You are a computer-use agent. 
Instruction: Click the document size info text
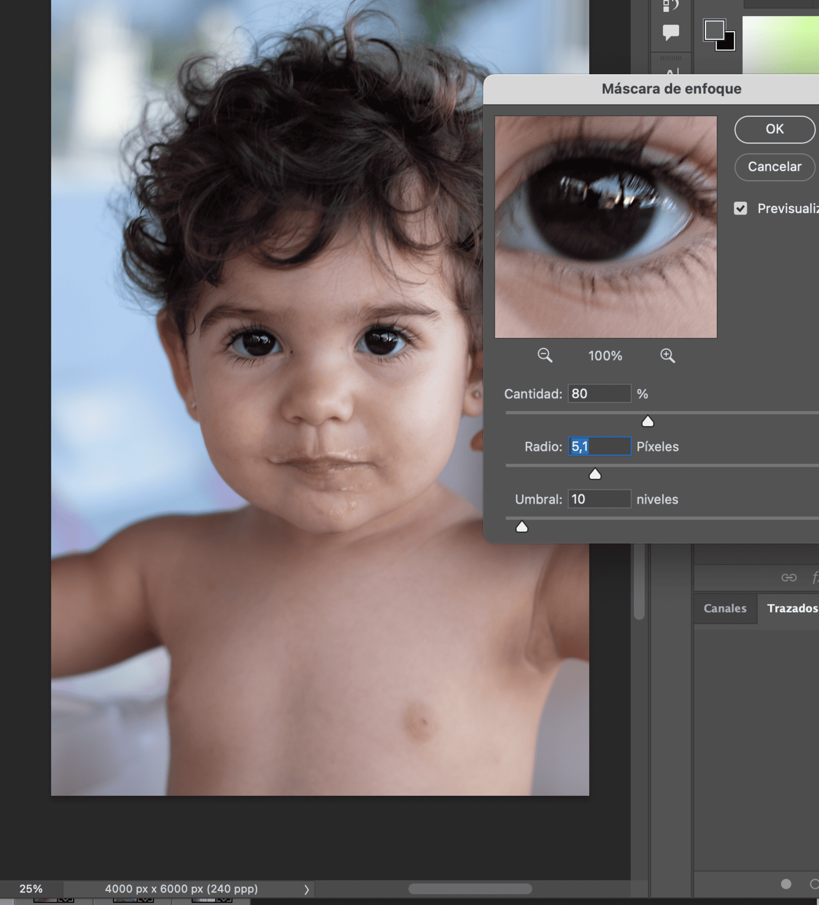point(181,889)
